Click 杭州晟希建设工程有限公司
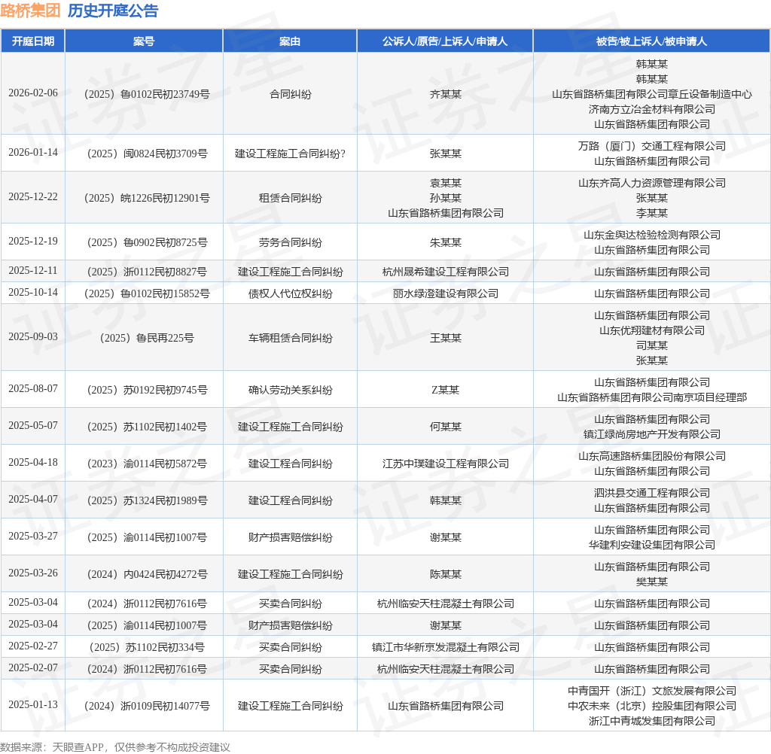This screenshot has height=754, width=771. [x=446, y=272]
